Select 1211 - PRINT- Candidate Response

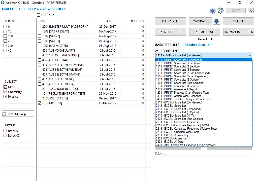coord(204,86)
